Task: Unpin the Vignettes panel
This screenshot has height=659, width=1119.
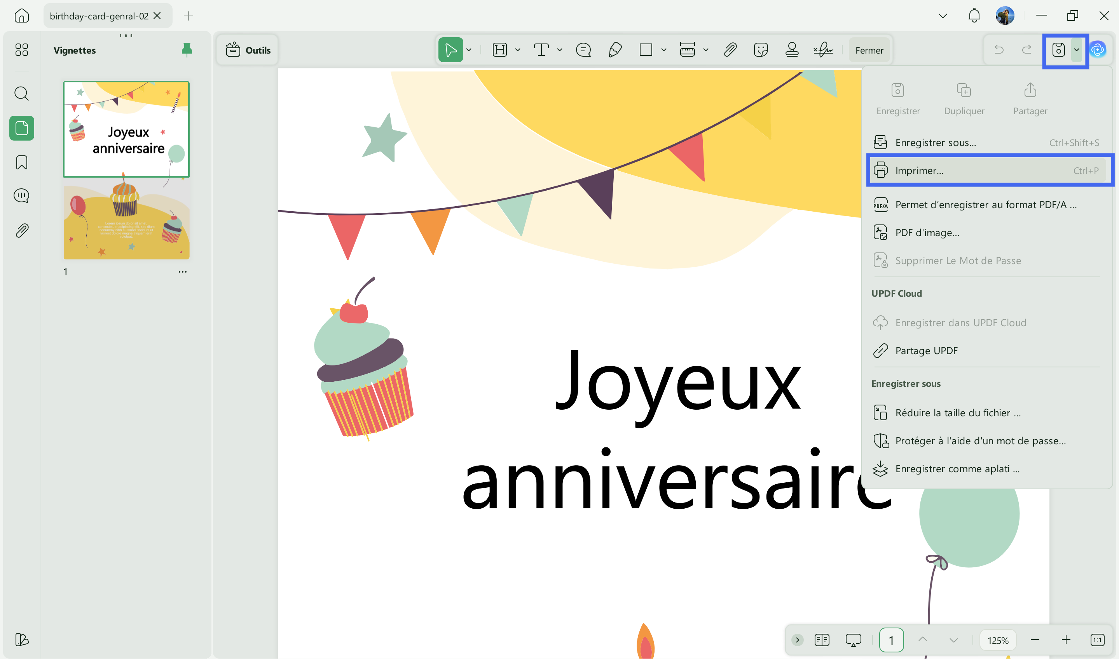Action: [187, 49]
